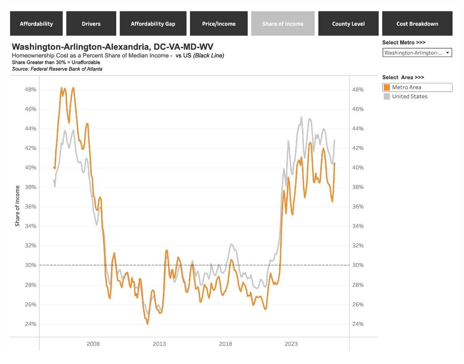Open the Cost Breakdown tab
Image resolution: width=464 pixels, height=364 pixels.
click(x=417, y=23)
